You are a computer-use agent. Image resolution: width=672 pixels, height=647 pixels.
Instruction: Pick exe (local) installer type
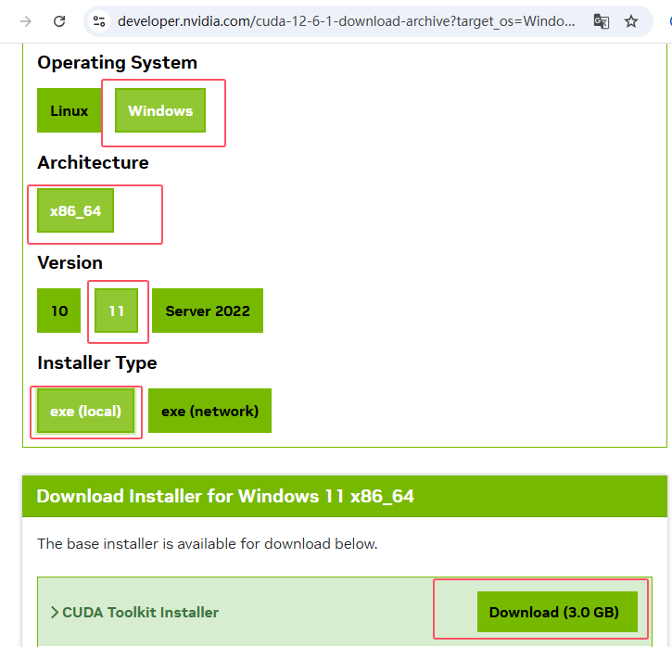85,411
